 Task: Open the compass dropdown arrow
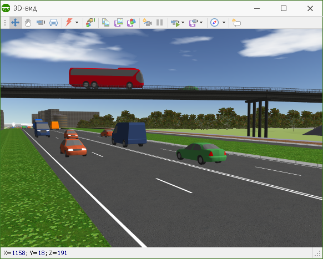tap(224, 22)
